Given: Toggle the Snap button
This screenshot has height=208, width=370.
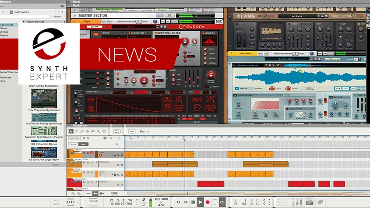Looking at the screenshot, I should [x=131, y=131].
